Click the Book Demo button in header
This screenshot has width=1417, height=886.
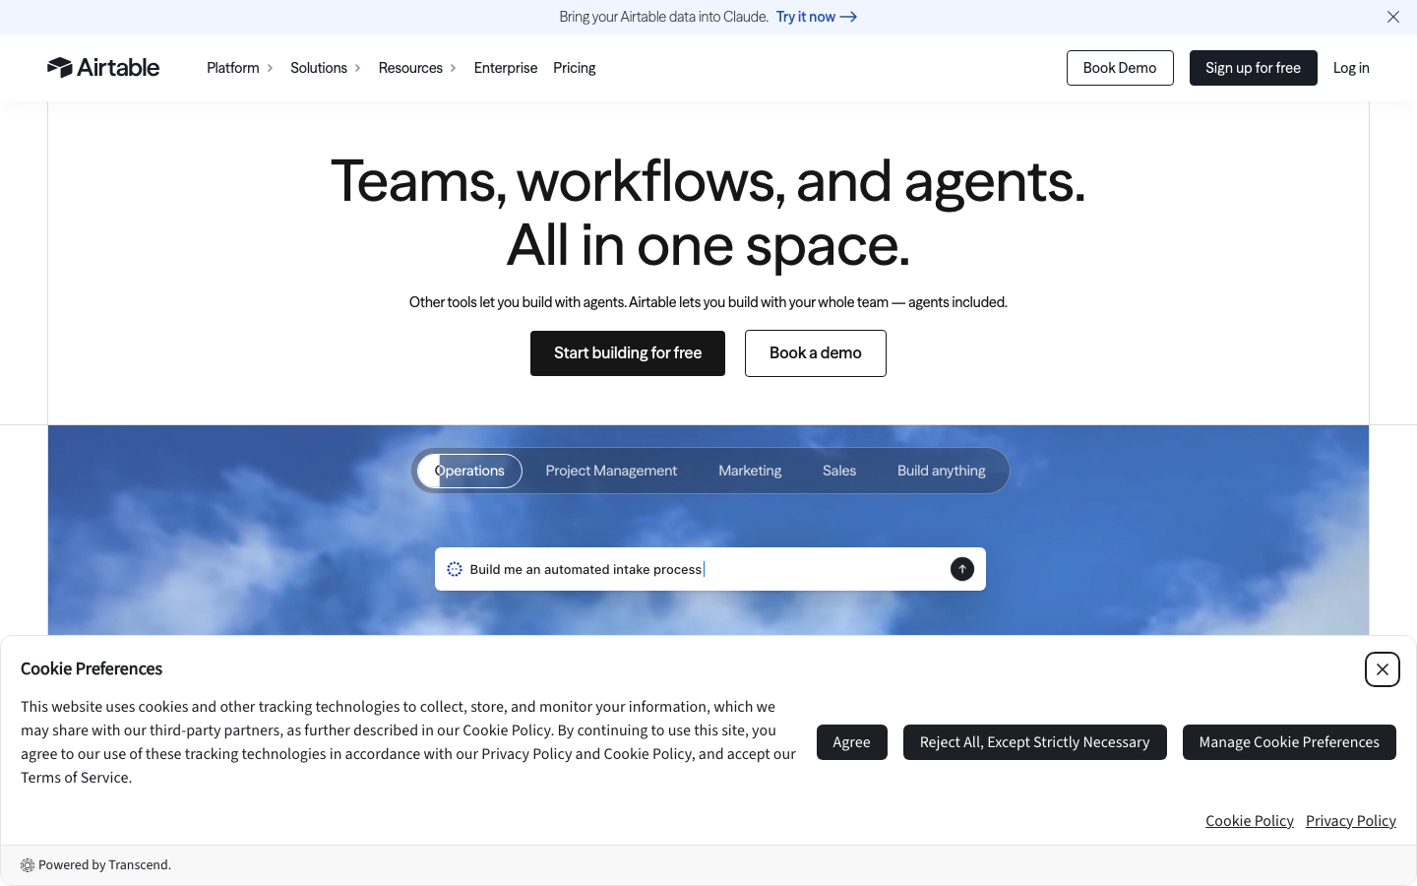(x=1120, y=68)
